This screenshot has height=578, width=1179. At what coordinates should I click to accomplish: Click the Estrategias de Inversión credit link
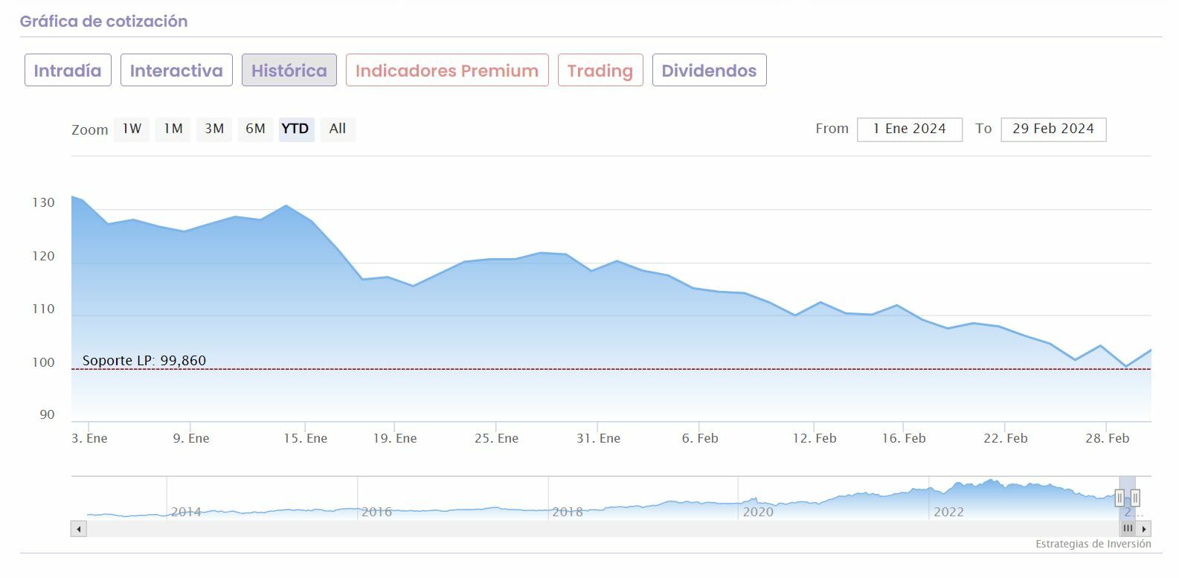1093,545
